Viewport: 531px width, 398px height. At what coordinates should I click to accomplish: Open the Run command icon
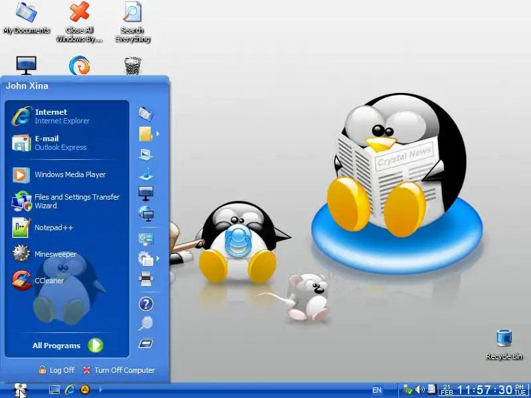(146, 344)
